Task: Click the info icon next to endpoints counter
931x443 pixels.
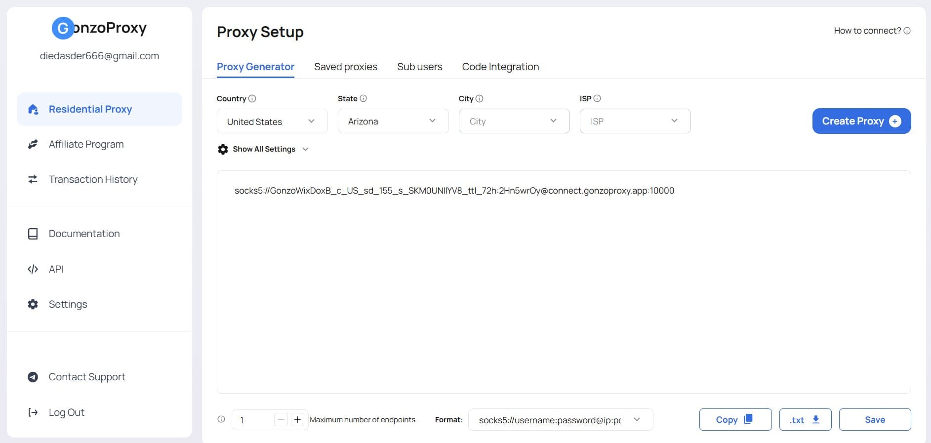Action: tap(221, 419)
